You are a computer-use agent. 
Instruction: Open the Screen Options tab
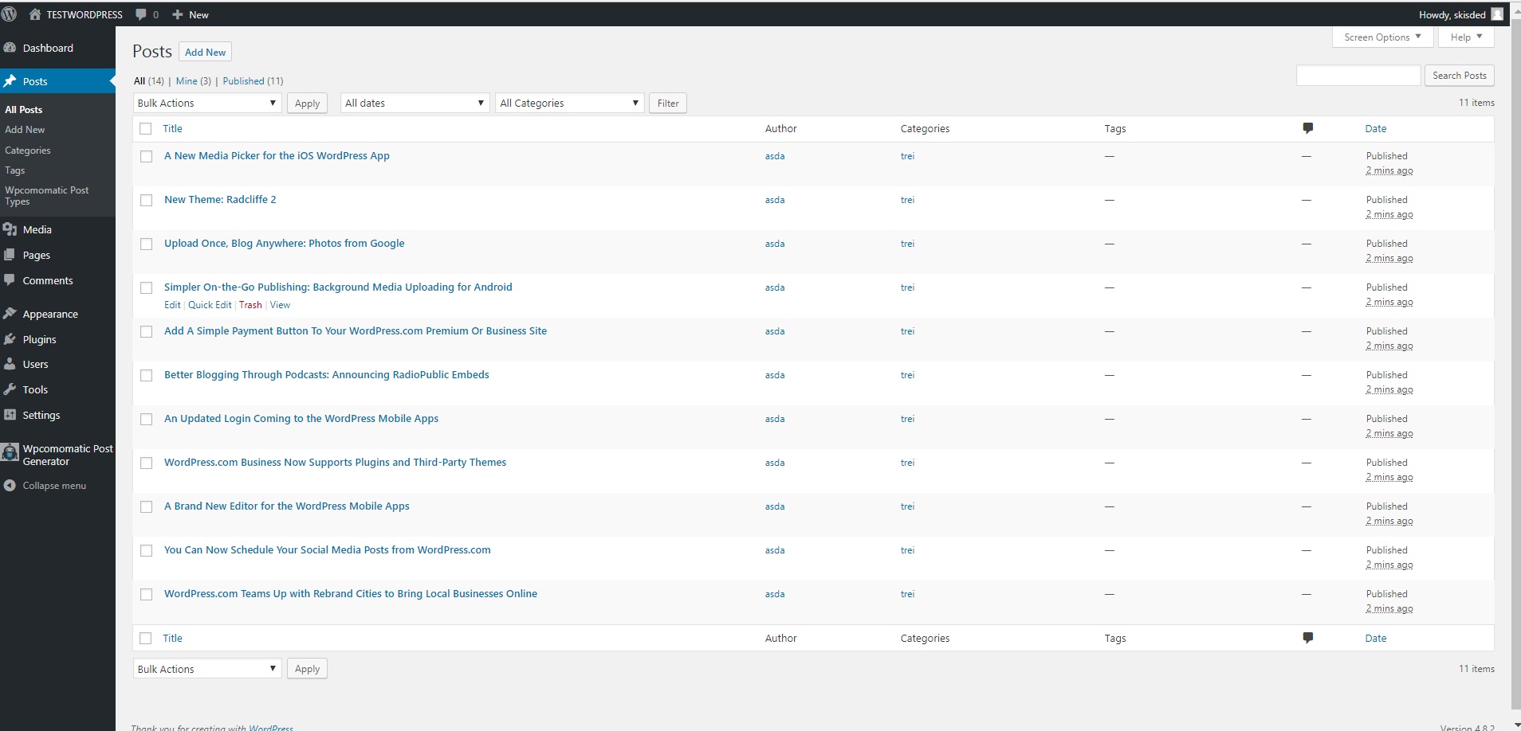point(1382,37)
